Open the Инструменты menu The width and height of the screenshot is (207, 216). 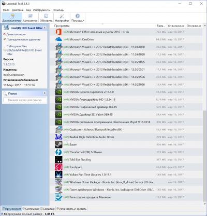click(x=41, y=10)
